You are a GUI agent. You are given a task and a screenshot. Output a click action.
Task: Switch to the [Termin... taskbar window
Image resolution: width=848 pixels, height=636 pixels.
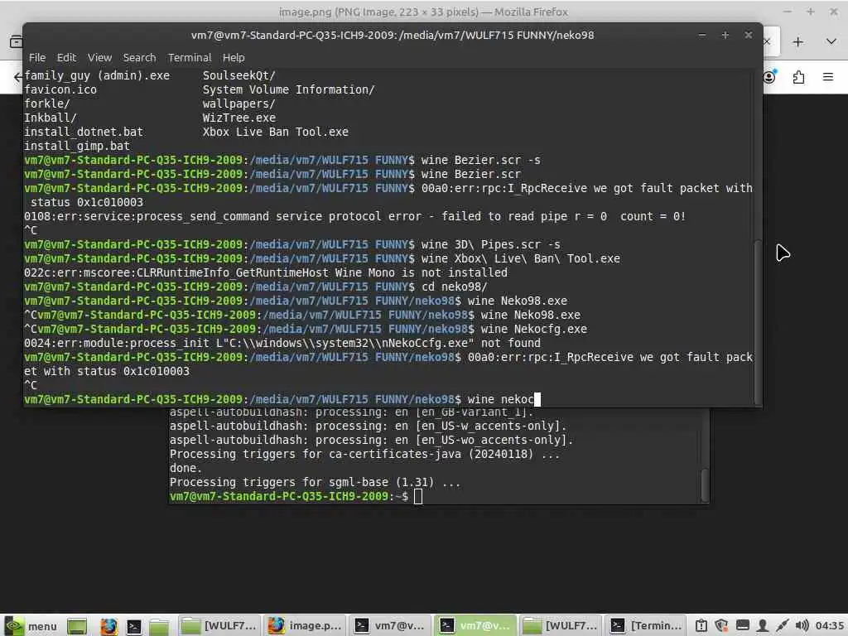(x=646, y=626)
